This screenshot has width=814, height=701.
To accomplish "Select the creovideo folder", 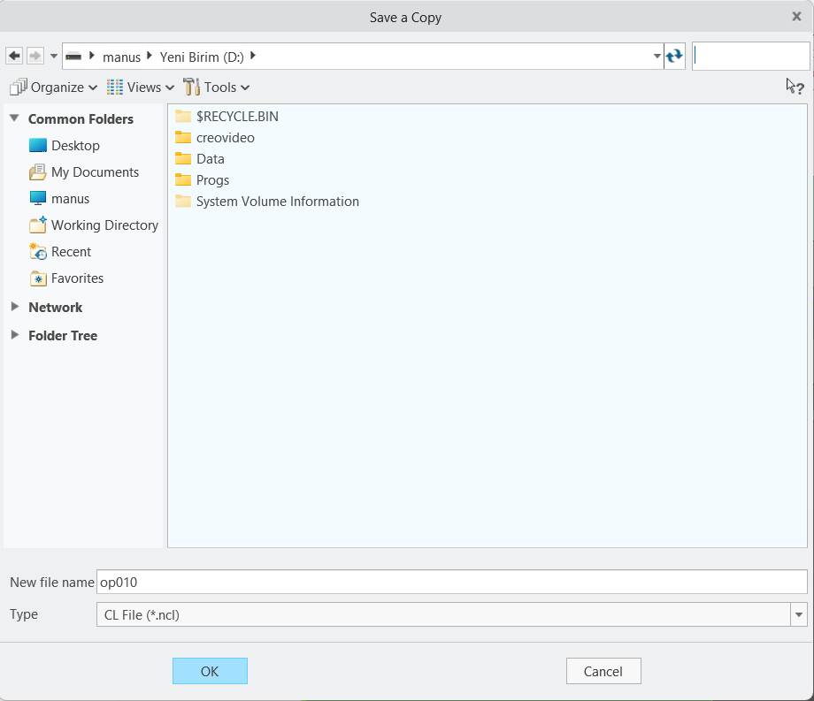I will pos(225,138).
